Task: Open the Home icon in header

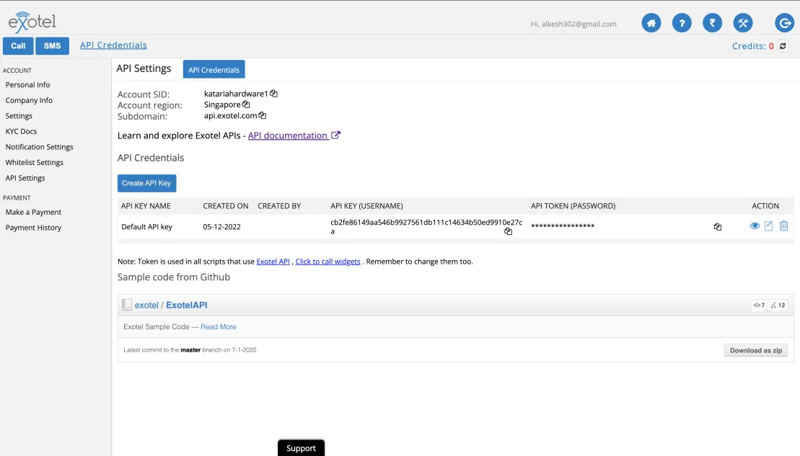Action: click(x=651, y=23)
